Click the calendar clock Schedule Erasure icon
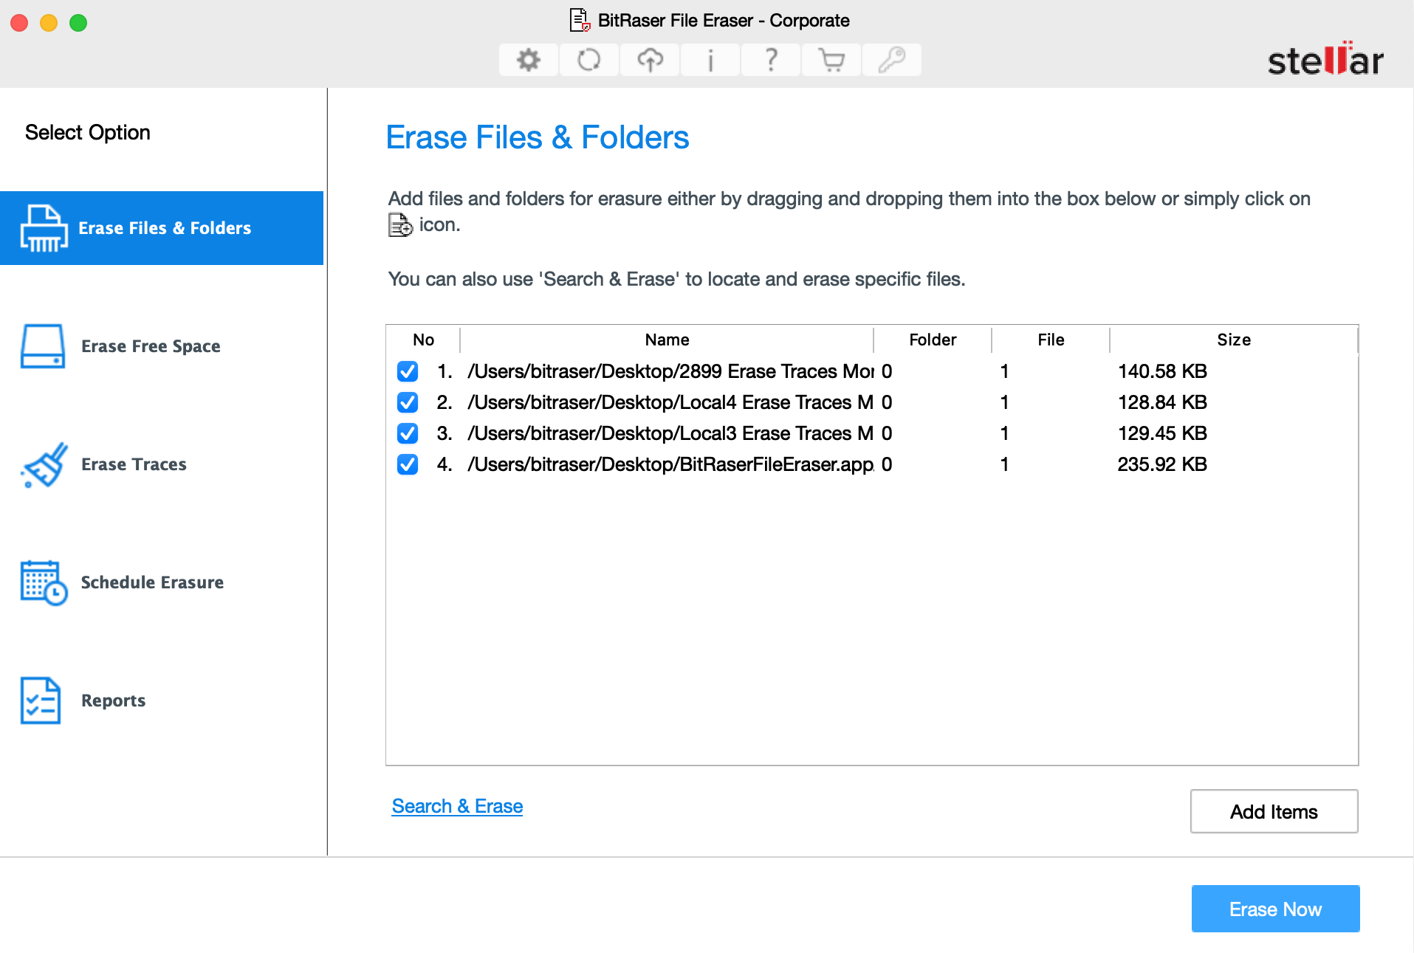This screenshot has width=1414, height=953. click(44, 582)
